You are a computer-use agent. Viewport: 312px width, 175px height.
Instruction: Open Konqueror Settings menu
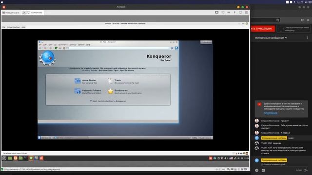[x=73, y=45]
